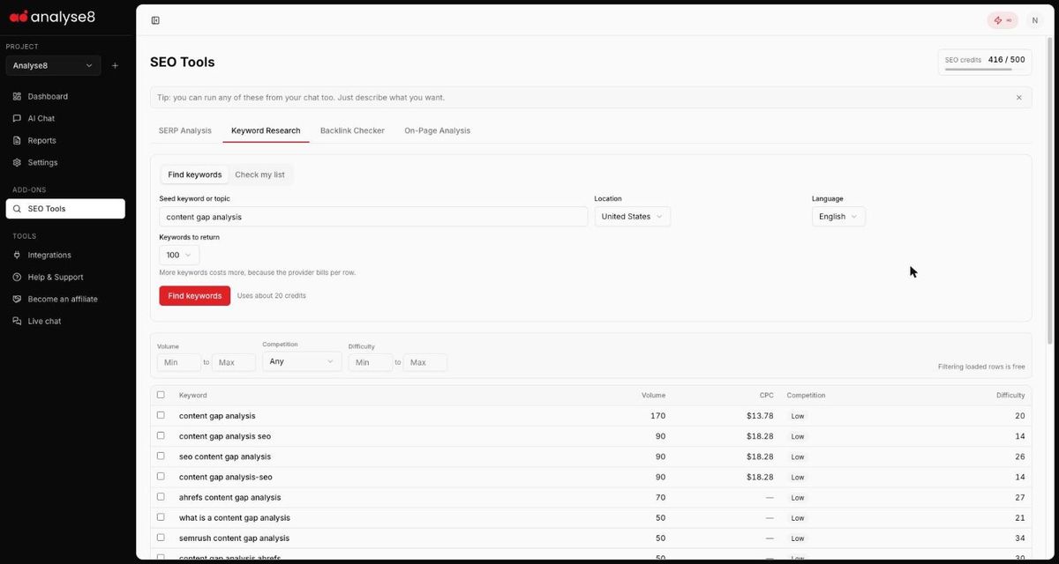Click the page vertical scrollbar
The image size is (1059, 564).
(x=1049, y=190)
